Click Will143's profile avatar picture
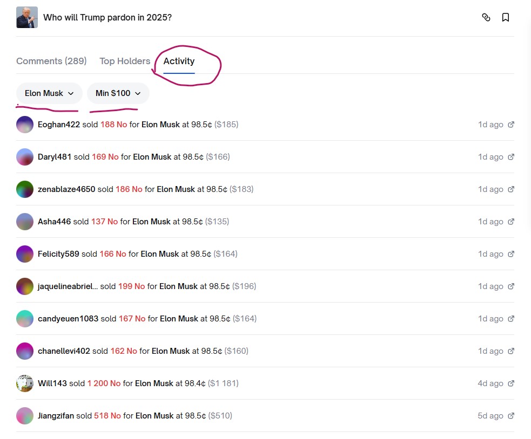 (25, 383)
